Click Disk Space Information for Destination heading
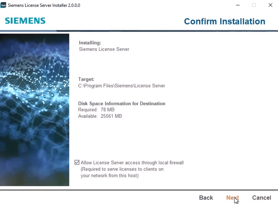The image size is (278, 204). coord(121,104)
